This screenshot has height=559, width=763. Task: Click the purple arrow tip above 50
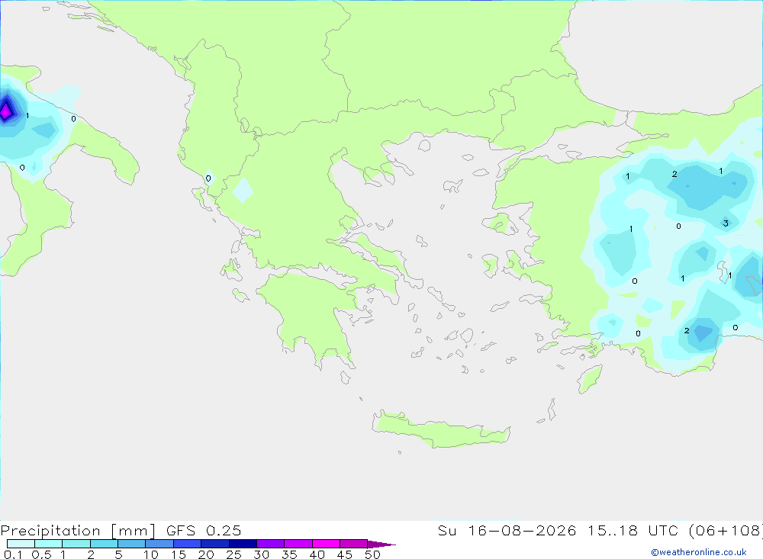tap(381, 545)
